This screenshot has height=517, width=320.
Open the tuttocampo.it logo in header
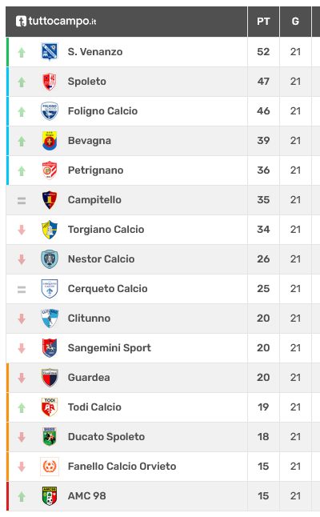click(x=56, y=22)
